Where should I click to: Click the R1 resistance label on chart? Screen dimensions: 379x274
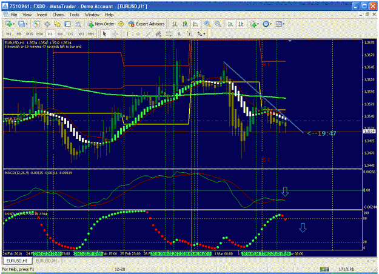tap(266, 64)
